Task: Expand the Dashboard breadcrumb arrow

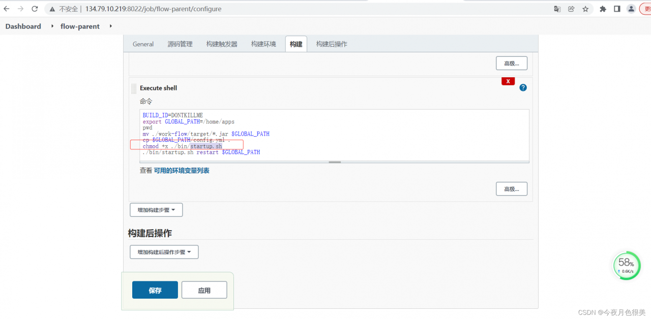Action: coord(52,26)
